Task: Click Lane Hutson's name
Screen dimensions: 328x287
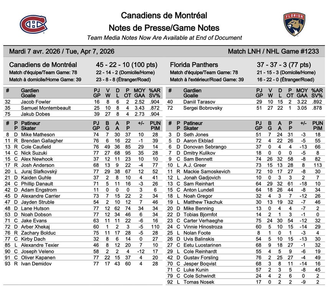Action: pos(35,208)
